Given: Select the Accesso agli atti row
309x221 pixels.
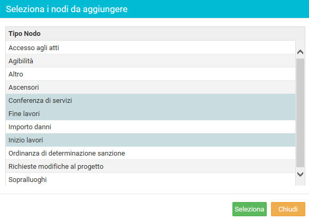Looking at the screenshot, I should point(151,47).
